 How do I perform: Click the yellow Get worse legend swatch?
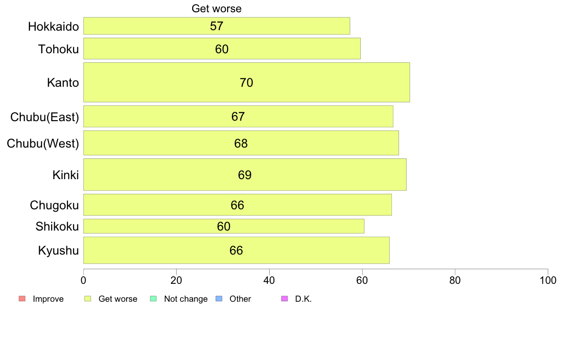[88, 299]
